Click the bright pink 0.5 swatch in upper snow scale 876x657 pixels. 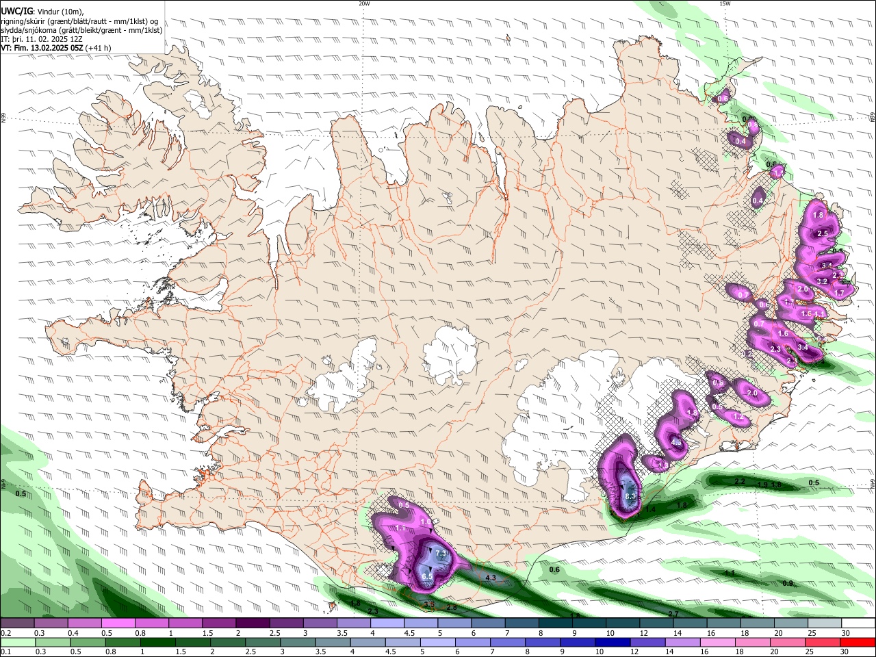click(117, 623)
